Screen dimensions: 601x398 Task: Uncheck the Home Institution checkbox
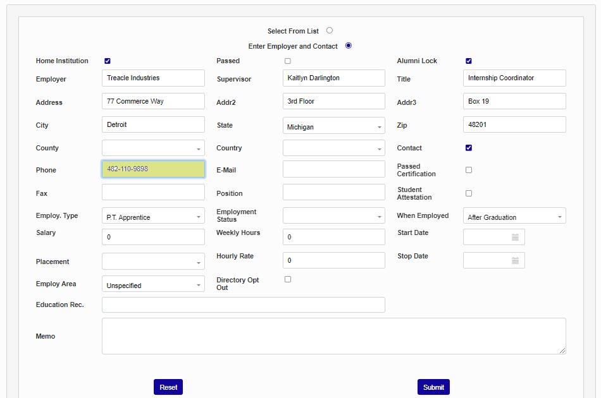click(108, 61)
